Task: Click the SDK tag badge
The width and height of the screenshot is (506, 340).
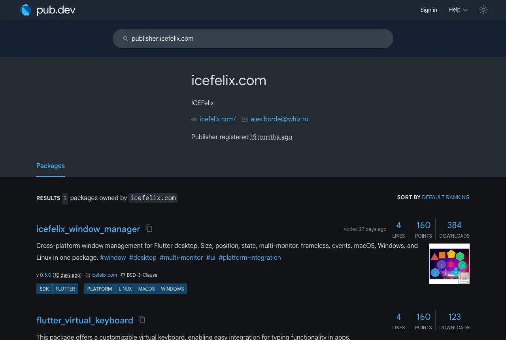Action: [44, 289]
